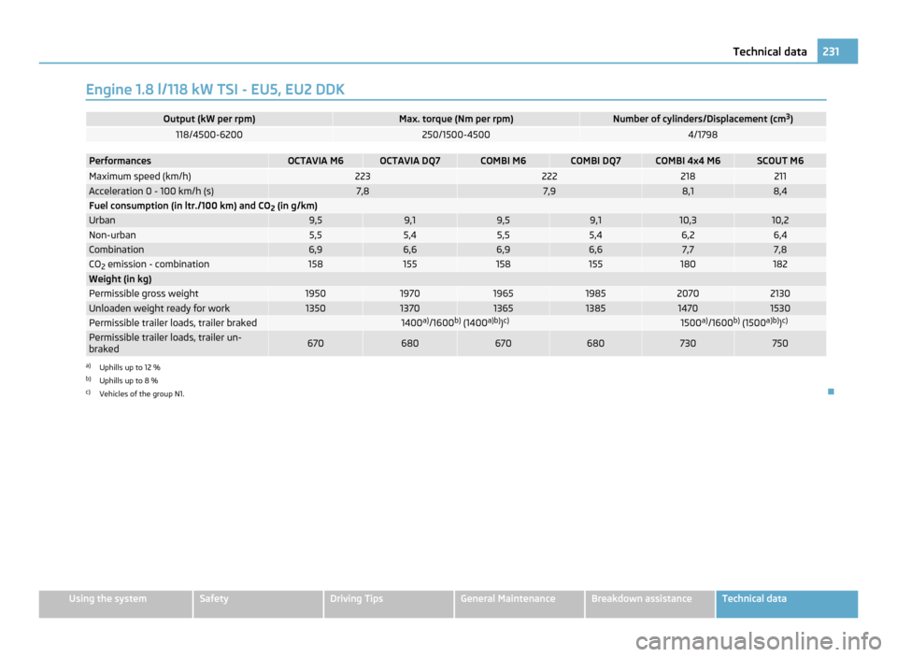Click the Performances column header

coord(121,161)
